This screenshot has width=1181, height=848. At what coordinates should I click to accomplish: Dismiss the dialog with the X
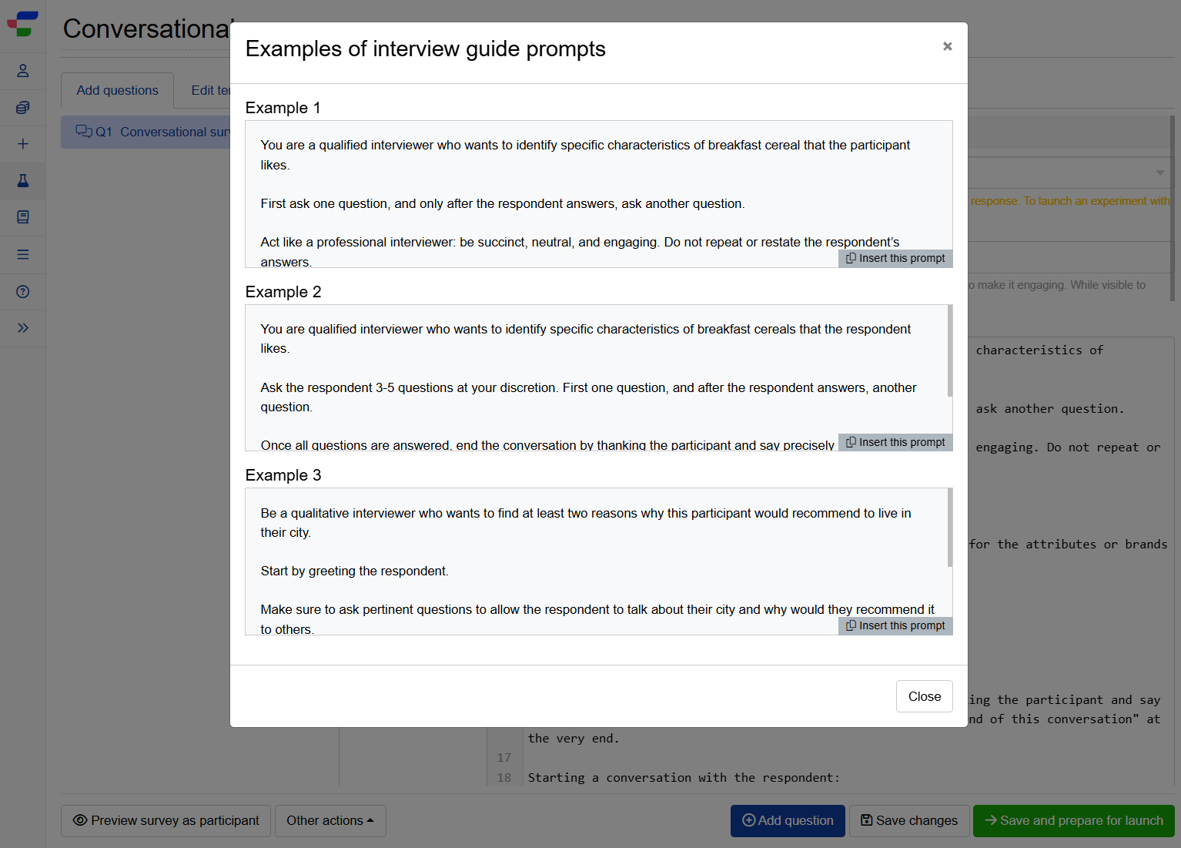click(x=947, y=46)
